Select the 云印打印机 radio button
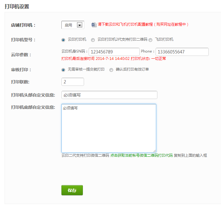Screen dimensions: 221x212 pos(63,40)
